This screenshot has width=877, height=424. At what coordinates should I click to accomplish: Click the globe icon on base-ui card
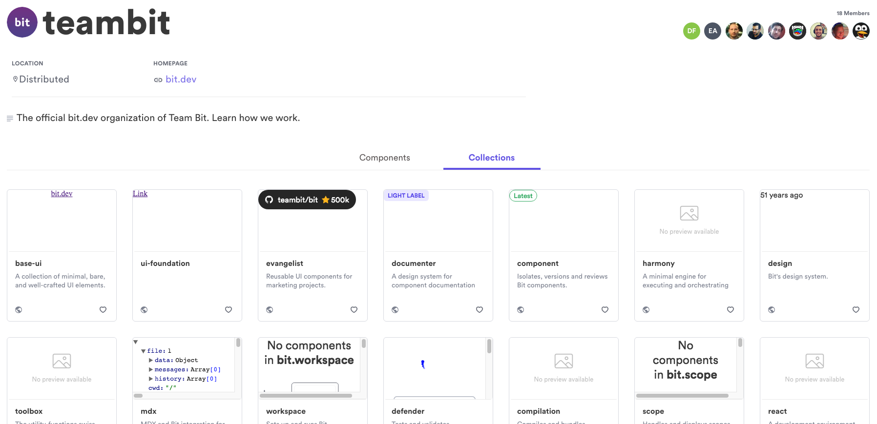19,309
